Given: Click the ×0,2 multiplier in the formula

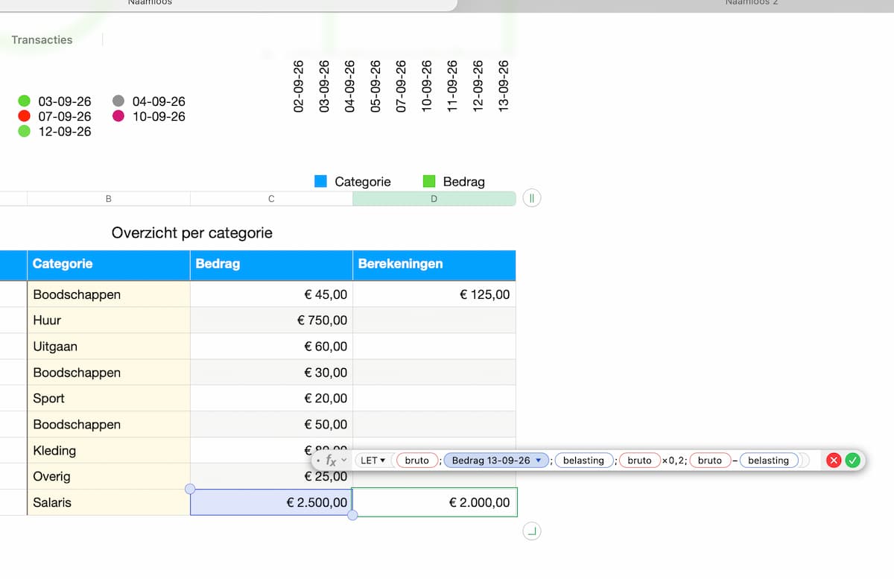Looking at the screenshot, I should click(x=674, y=461).
